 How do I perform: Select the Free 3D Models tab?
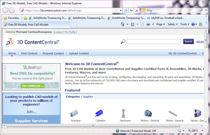[36, 25]
